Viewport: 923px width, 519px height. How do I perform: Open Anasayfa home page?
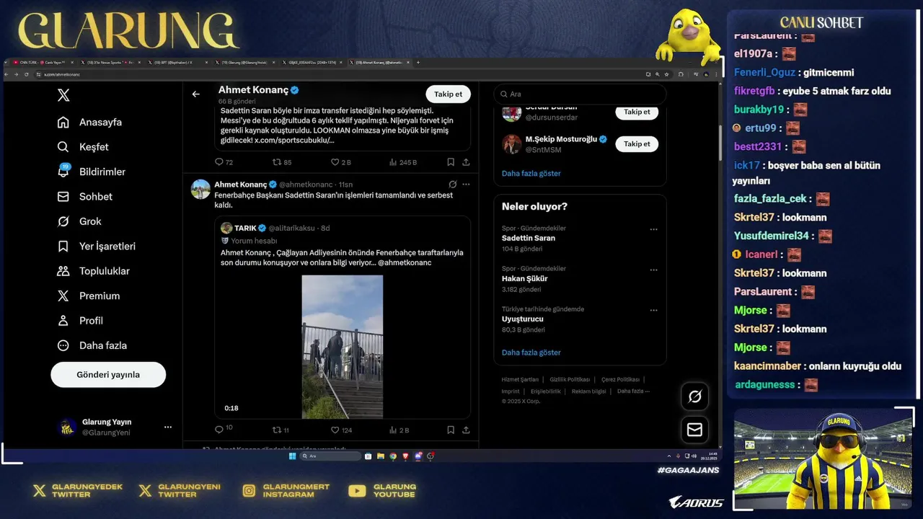tap(90, 122)
